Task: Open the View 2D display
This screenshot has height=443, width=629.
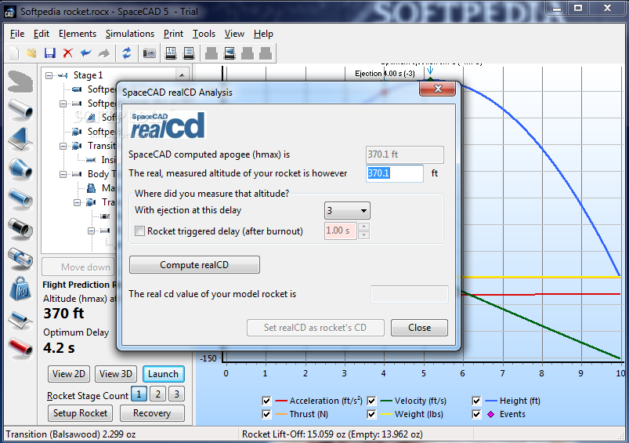Action: [69, 374]
